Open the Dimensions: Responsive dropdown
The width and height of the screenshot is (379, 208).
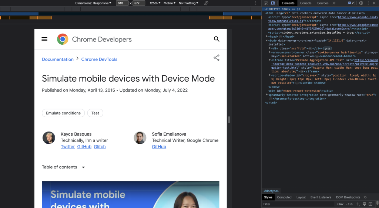point(93,3)
